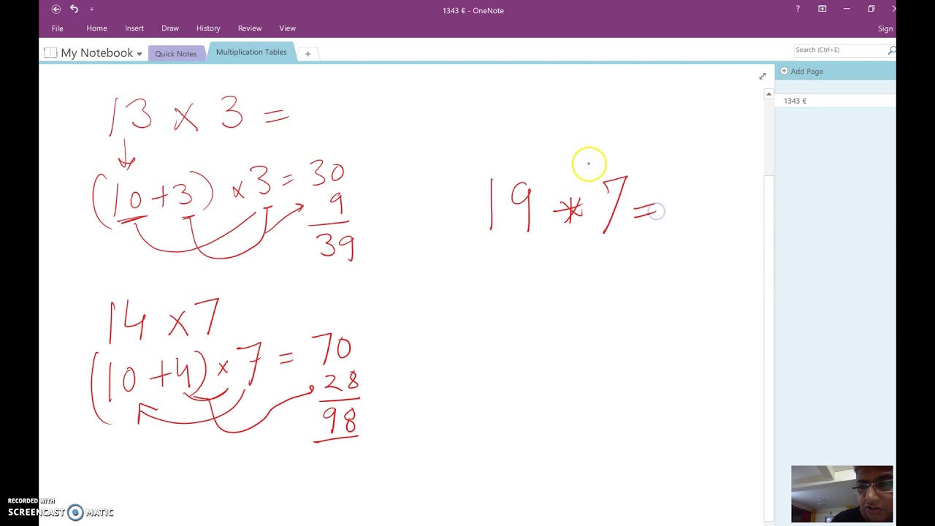The height and width of the screenshot is (526, 935).
Task: Click the search magnifier icon
Action: pos(891,50)
